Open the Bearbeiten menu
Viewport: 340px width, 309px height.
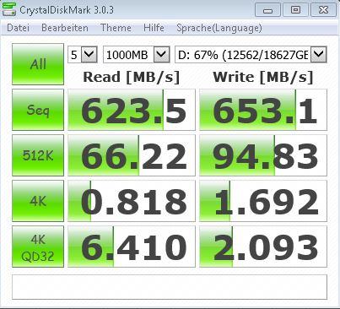point(65,28)
